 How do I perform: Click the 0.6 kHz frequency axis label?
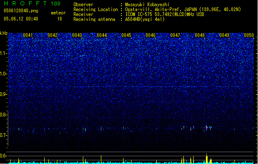click(x=4, y=156)
